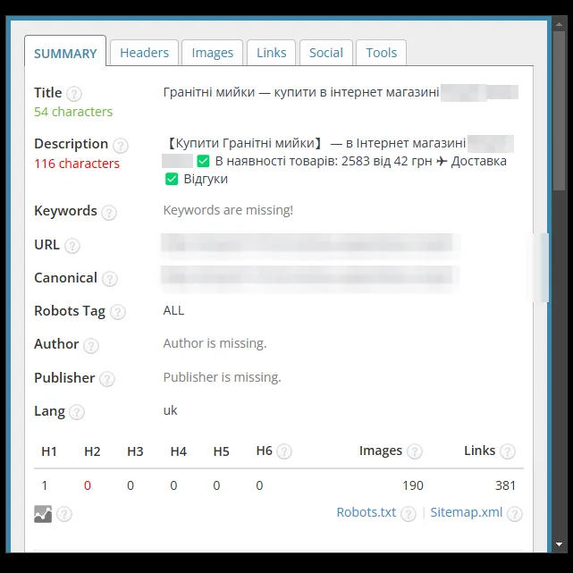Click the 'uk' language value

pos(170,410)
